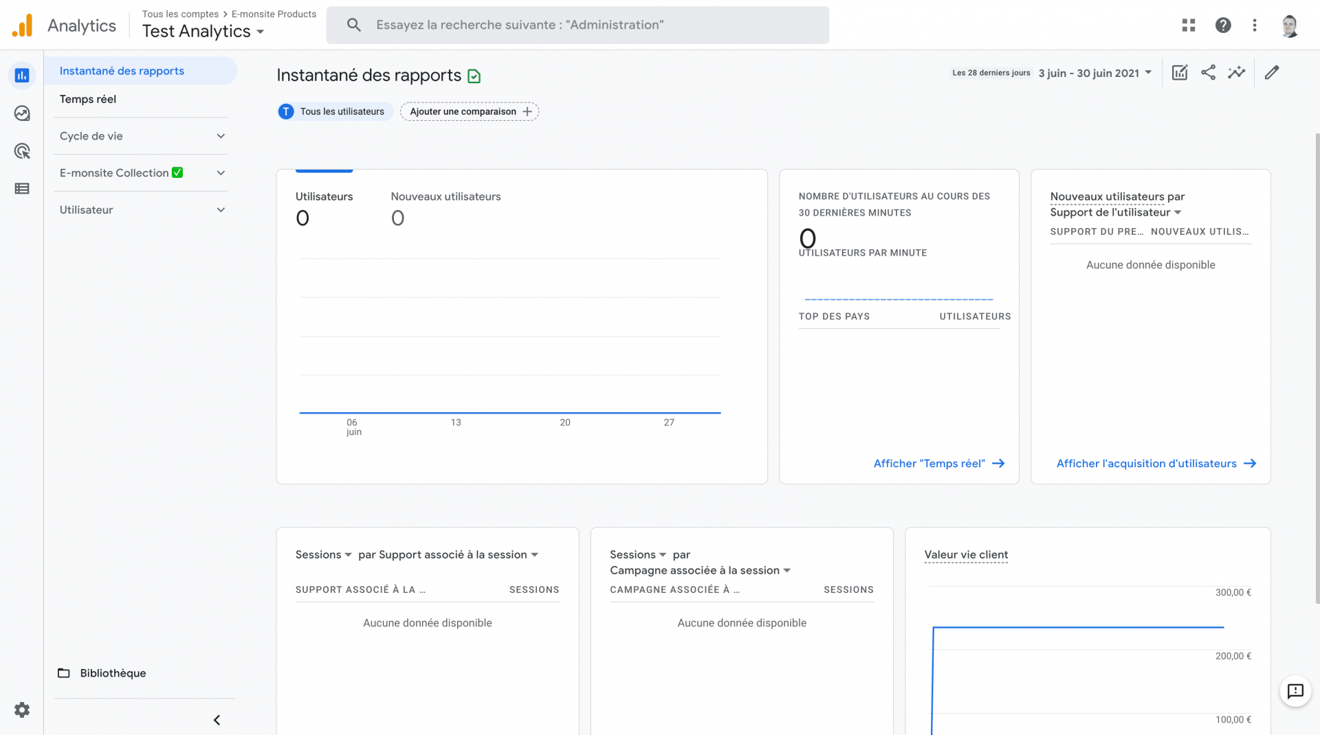
Task: Click the Valeur vie client title
Action: pos(966,554)
